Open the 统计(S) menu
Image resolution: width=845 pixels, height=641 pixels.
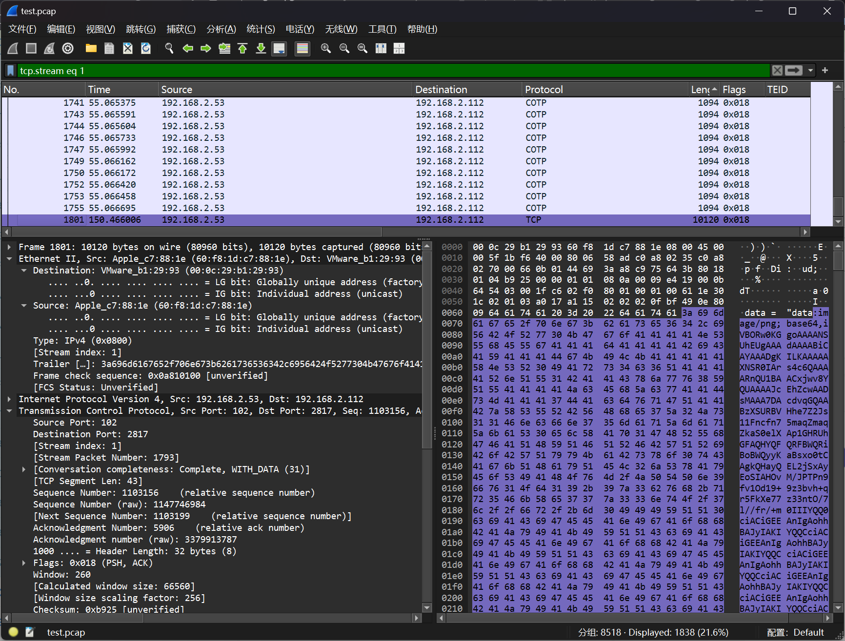[x=261, y=29]
